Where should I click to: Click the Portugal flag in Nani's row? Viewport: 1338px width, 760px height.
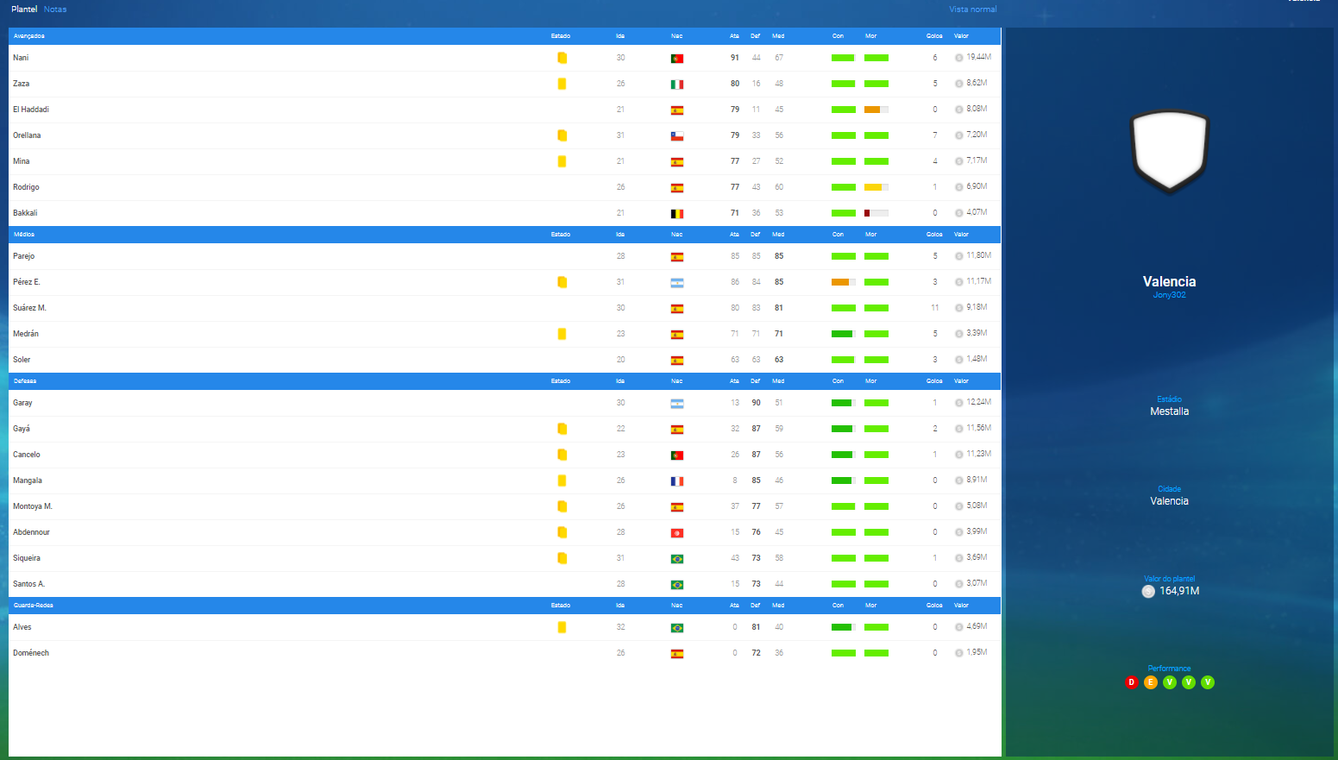click(x=677, y=59)
